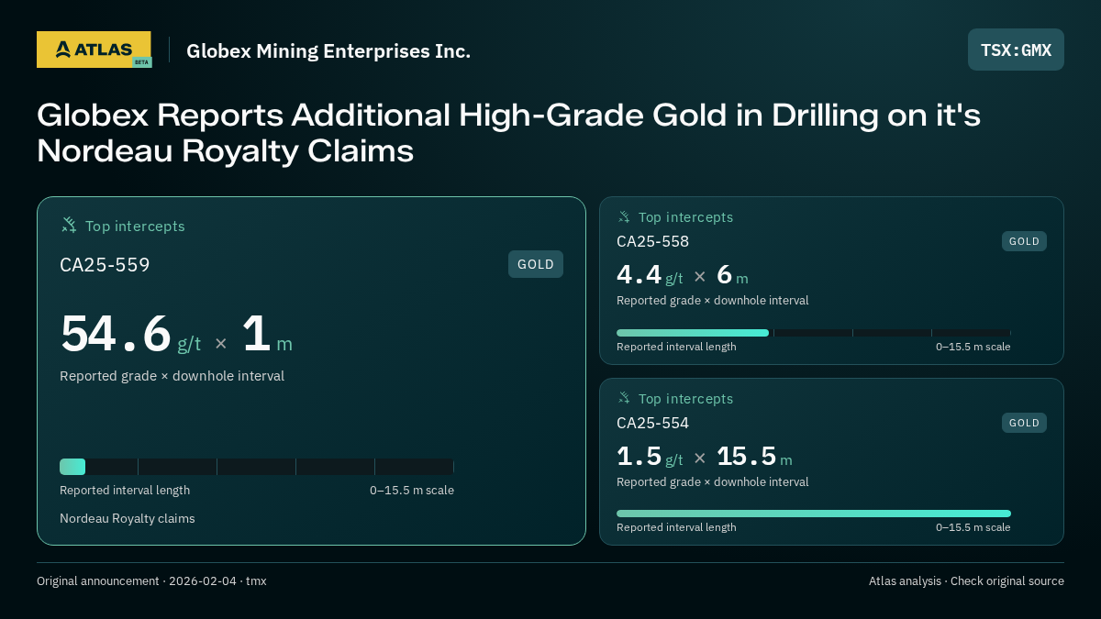Click the GOLD tag on CA25-559
Viewport: 1101px width, 619px height.
pos(536,264)
